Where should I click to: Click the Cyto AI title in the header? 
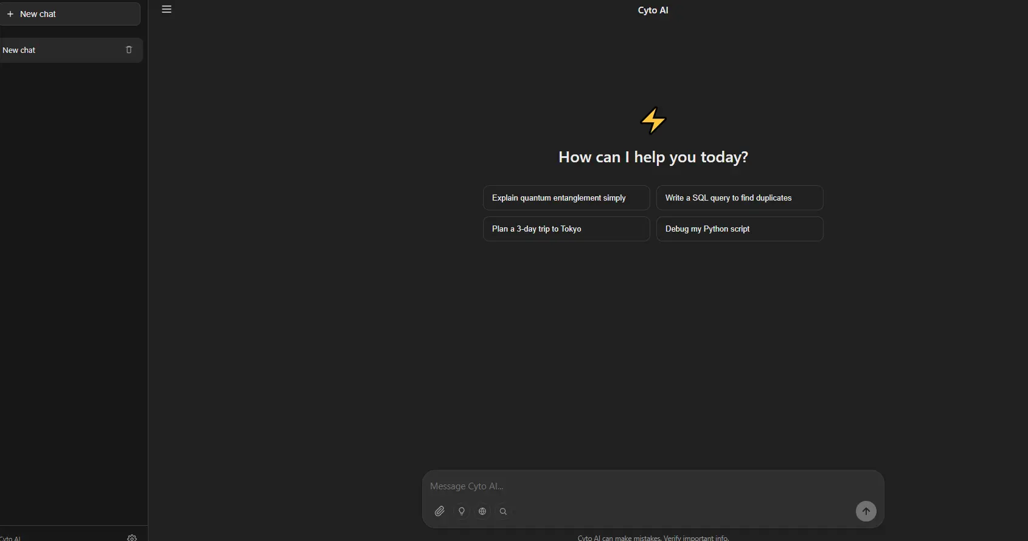653,10
